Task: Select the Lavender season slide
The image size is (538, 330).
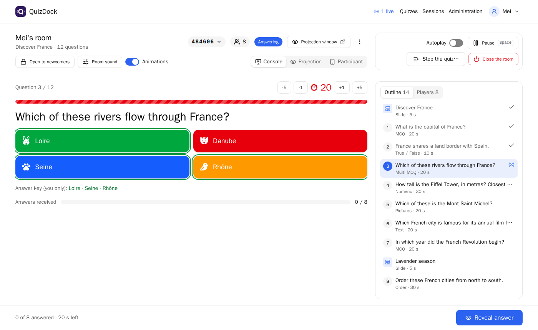Action: tap(449, 264)
